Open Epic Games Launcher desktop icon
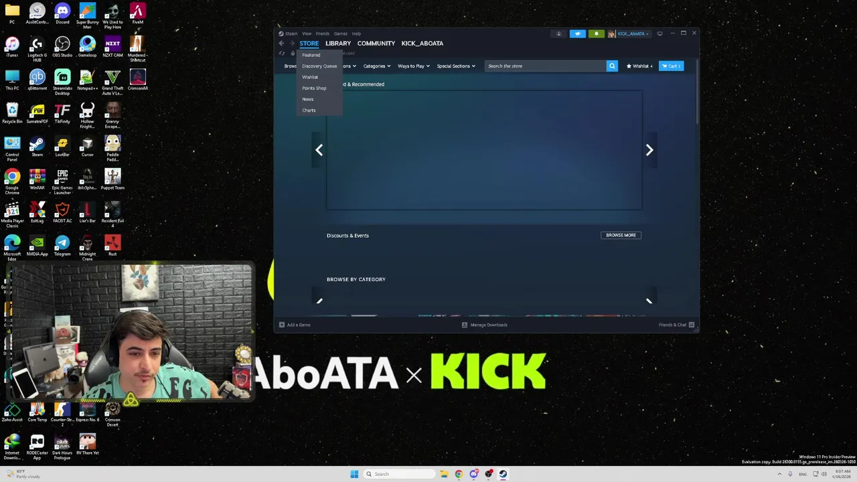Screen dimensions: 857x482 [62, 181]
